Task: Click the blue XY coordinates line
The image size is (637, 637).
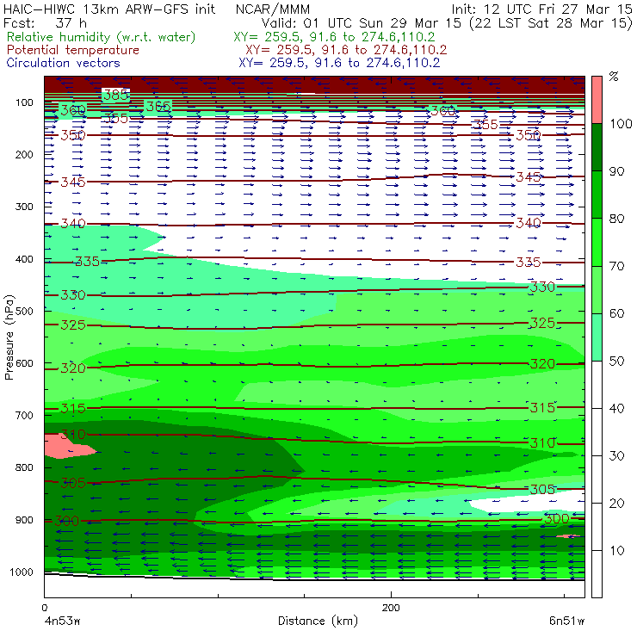Action: point(339,63)
